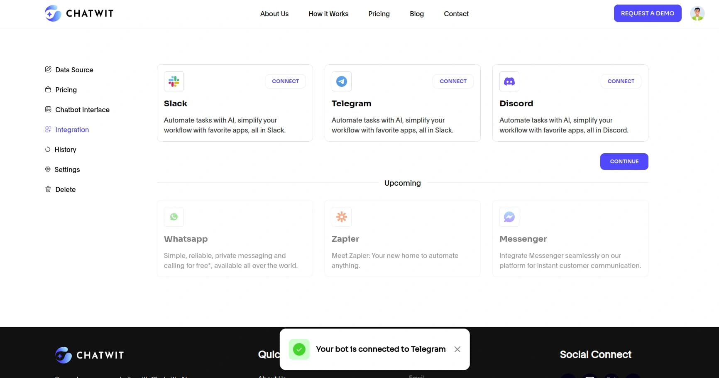The width and height of the screenshot is (719, 378).
Task: Click the Data Source edit icon
Action: point(48,69)
